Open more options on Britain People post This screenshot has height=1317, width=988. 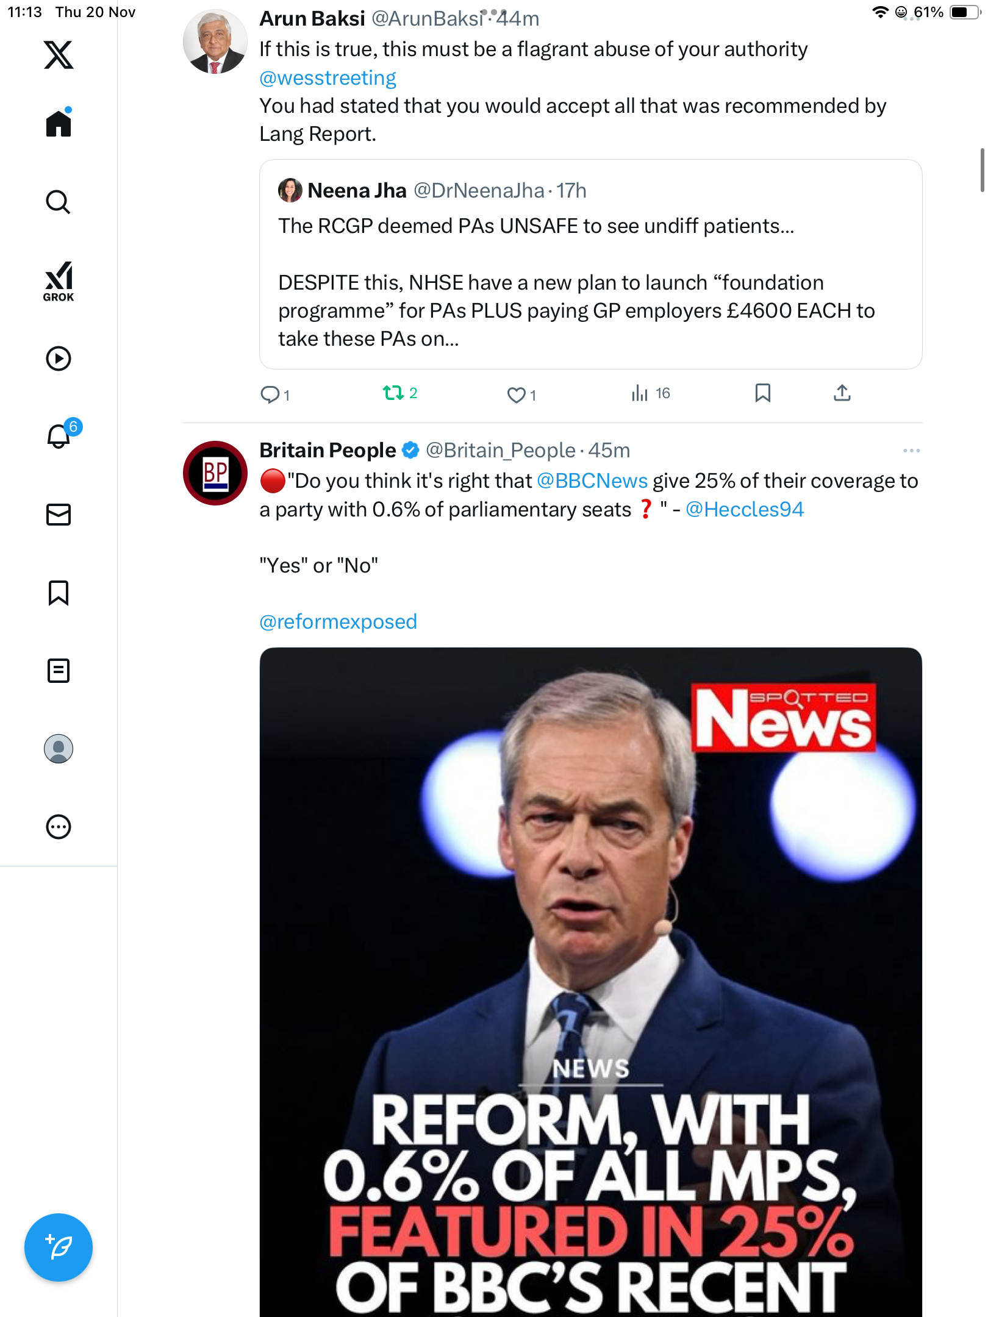pos(911,451)
